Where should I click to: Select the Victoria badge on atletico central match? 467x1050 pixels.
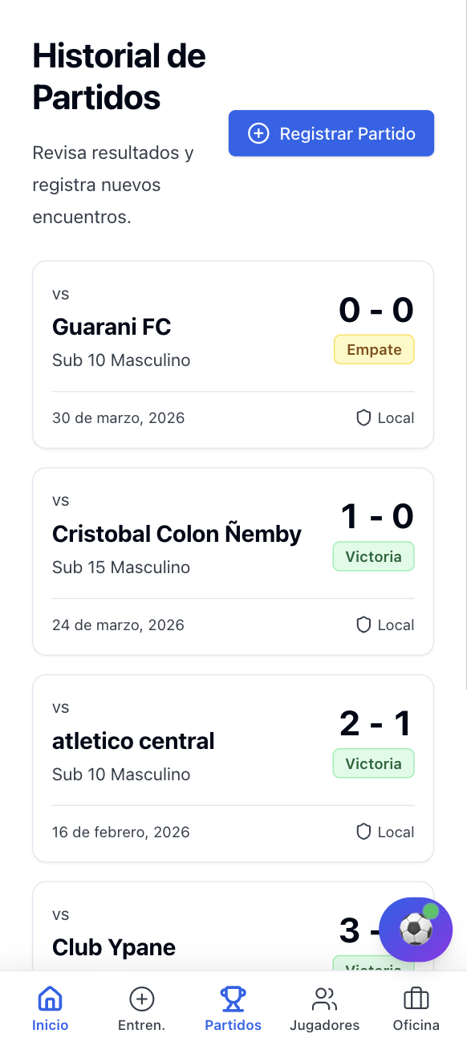click(x=373, y=763)
